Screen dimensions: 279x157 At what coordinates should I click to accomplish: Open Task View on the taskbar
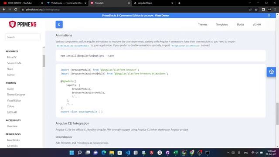pos(88,153)
